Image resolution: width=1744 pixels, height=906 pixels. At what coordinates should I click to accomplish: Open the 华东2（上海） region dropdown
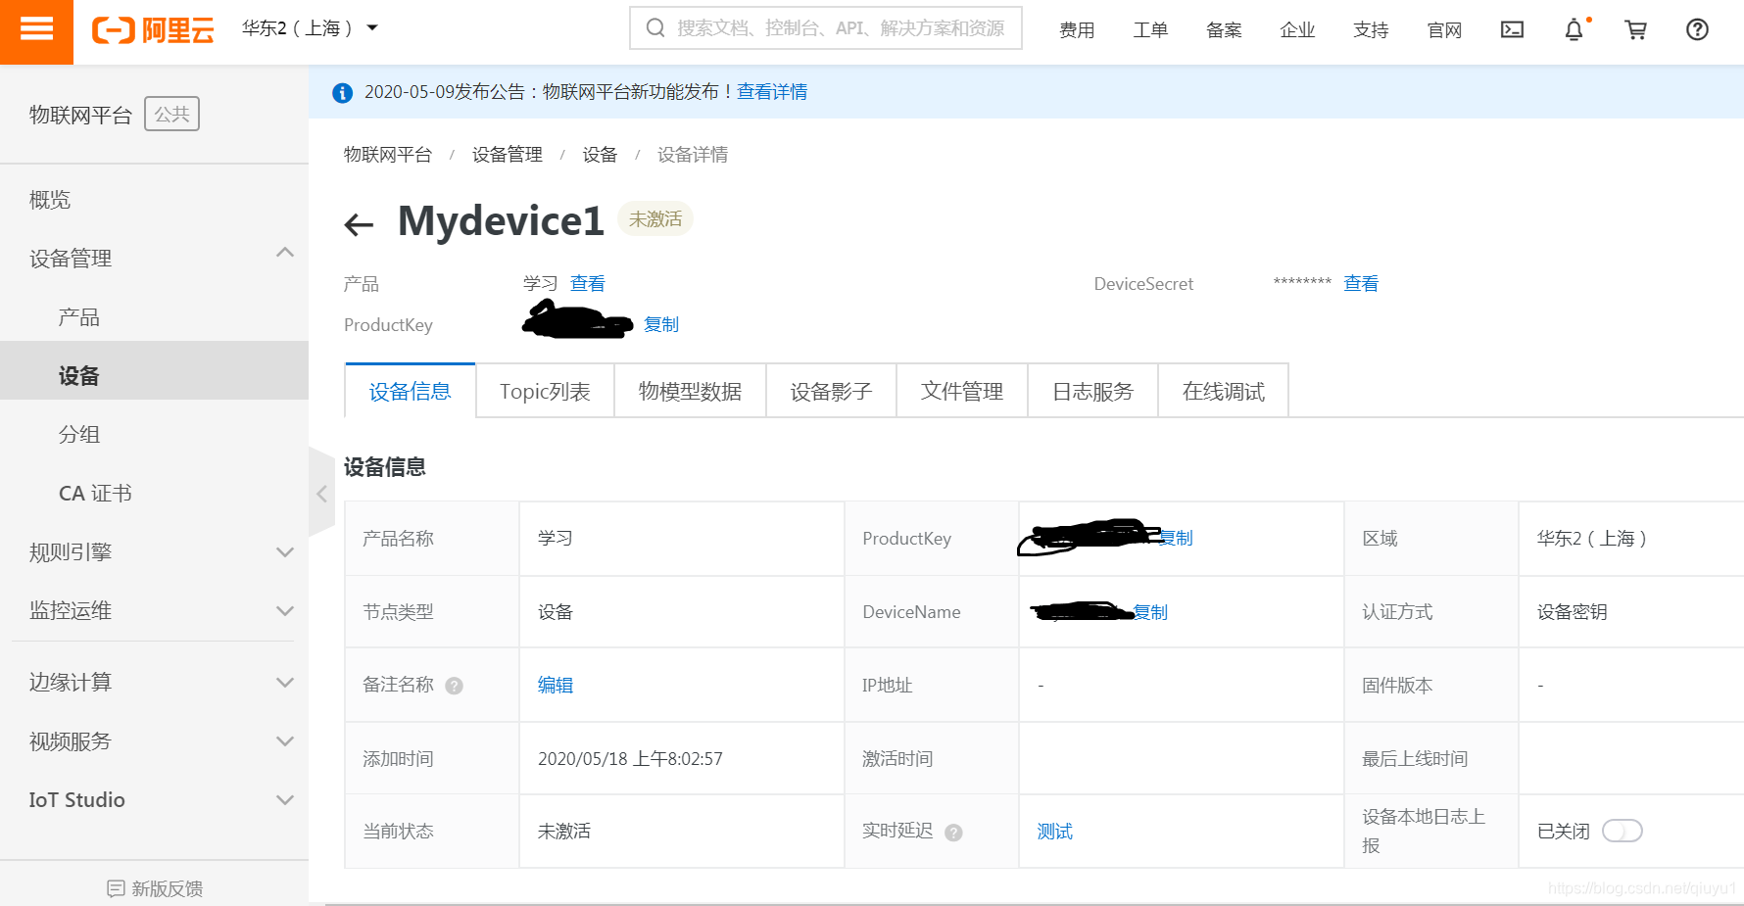(310, 28)
